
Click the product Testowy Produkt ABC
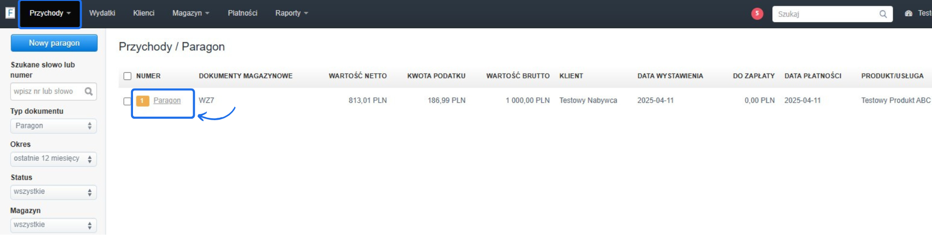[x=896, y=100]
